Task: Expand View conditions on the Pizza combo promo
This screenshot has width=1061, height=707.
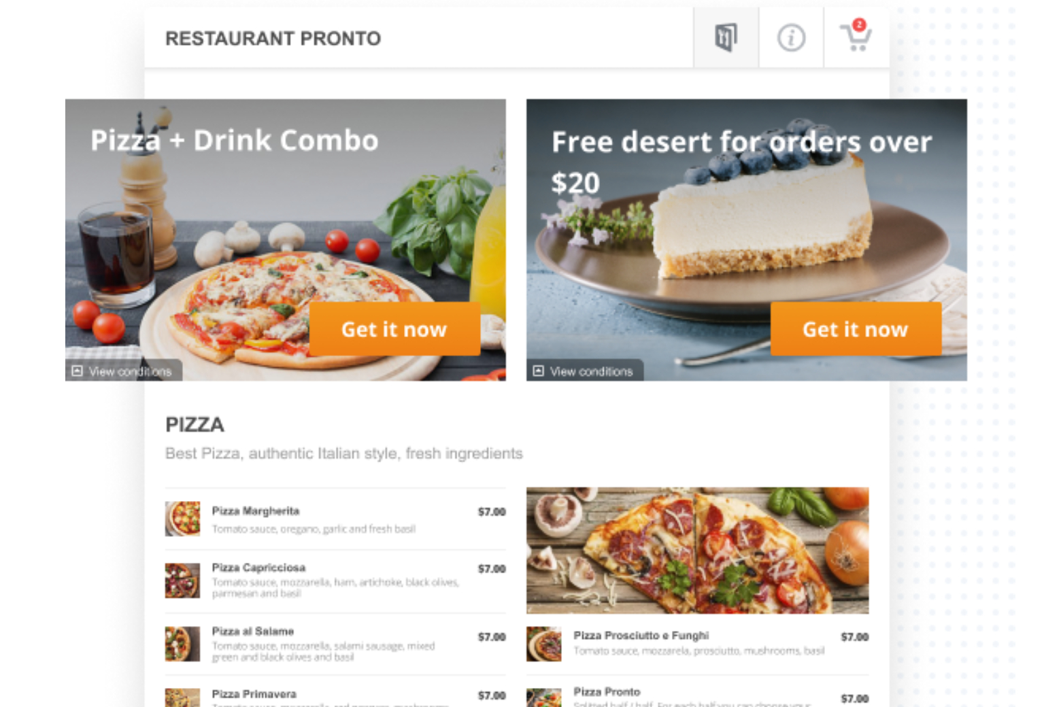Action: pos(123,371)
